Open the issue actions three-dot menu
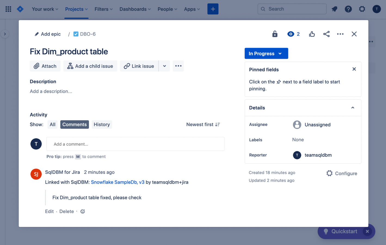386x245 pixels. [x=340, y=34]
